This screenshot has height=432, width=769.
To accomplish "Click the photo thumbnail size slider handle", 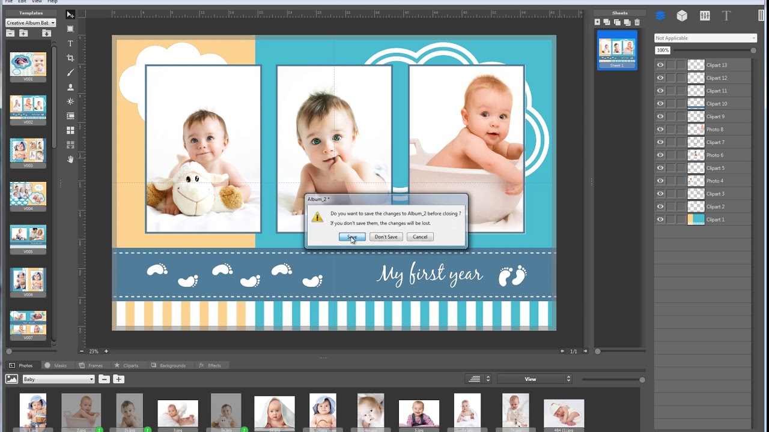I will 642,379.
